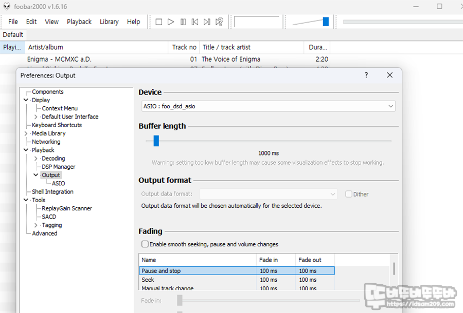Open the Library menu

tap(109, 22)
